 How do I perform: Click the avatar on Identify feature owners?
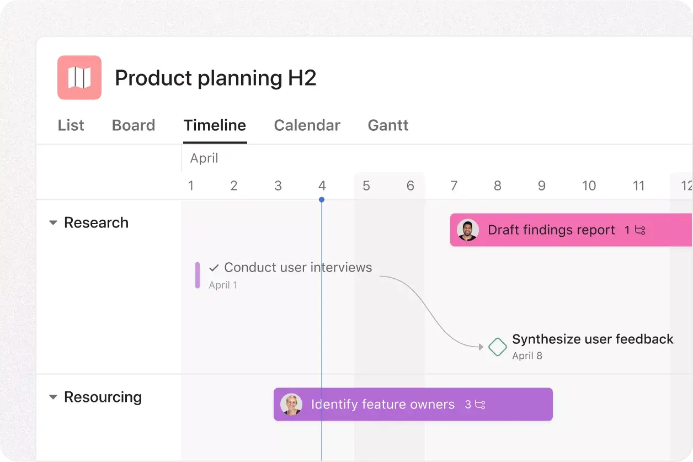pos(291,404)
